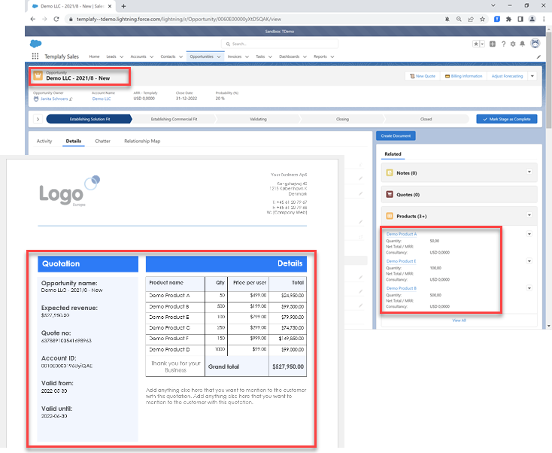Expand the Invoices nav dropdown chevron
This screenshot has height=453, width=552.
(247, 56)
